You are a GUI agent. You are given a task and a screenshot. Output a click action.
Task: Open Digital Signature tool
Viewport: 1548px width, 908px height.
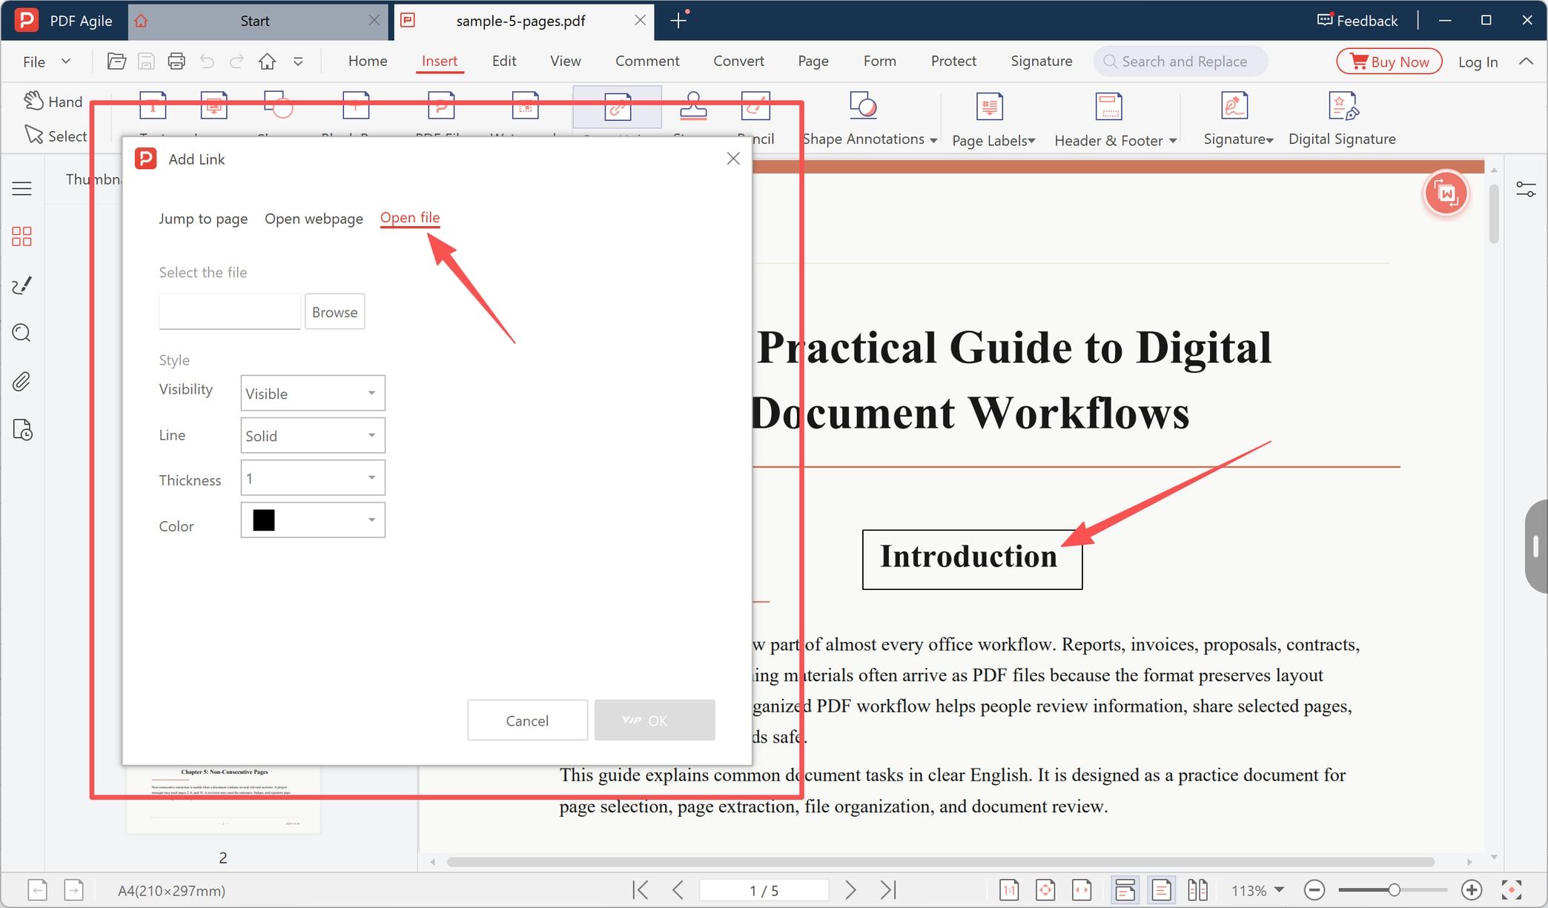click(1342, 119)
